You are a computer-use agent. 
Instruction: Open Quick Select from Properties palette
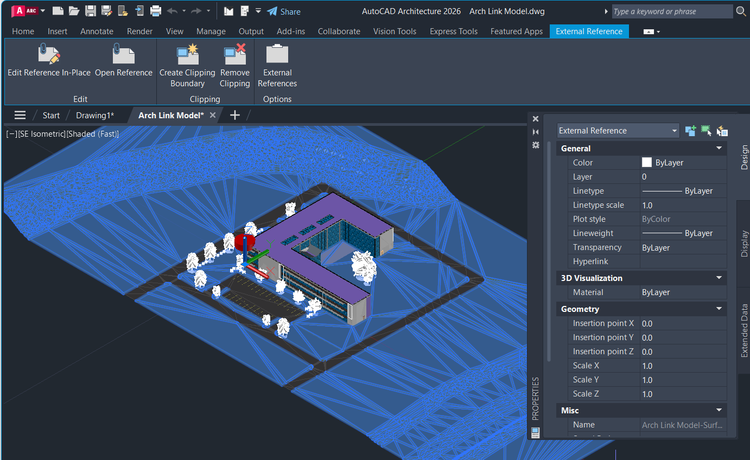pos(722,130)
